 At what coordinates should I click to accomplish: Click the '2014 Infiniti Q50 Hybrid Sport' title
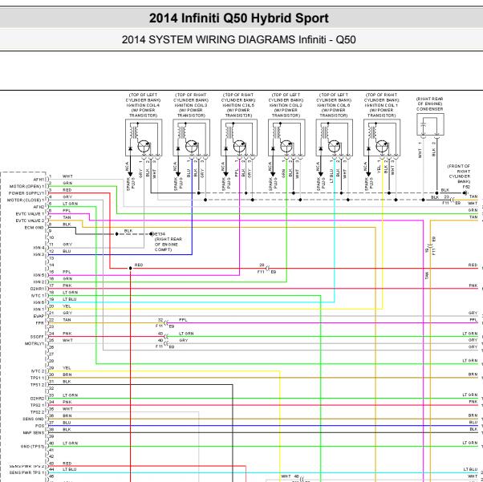pyautogui.click(x=239, y=18)
